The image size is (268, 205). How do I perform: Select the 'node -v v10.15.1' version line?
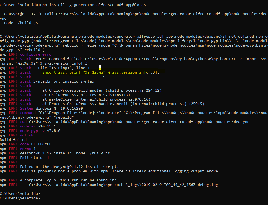coord(38,126)
